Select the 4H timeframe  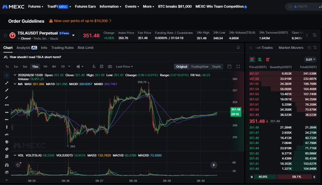[54, 66]
